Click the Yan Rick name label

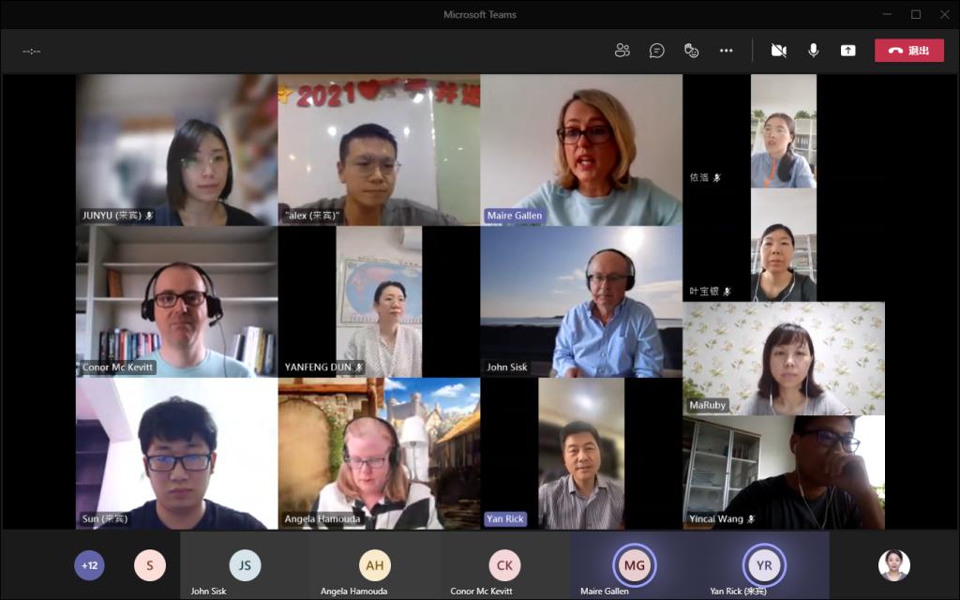(x=506, y=518)
